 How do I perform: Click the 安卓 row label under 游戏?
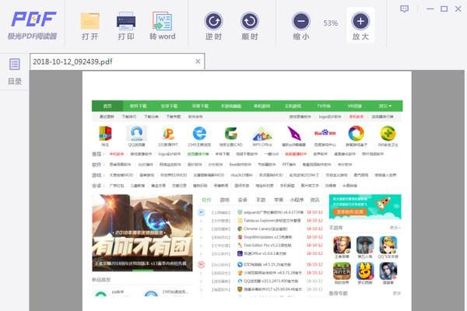(97, 185)
